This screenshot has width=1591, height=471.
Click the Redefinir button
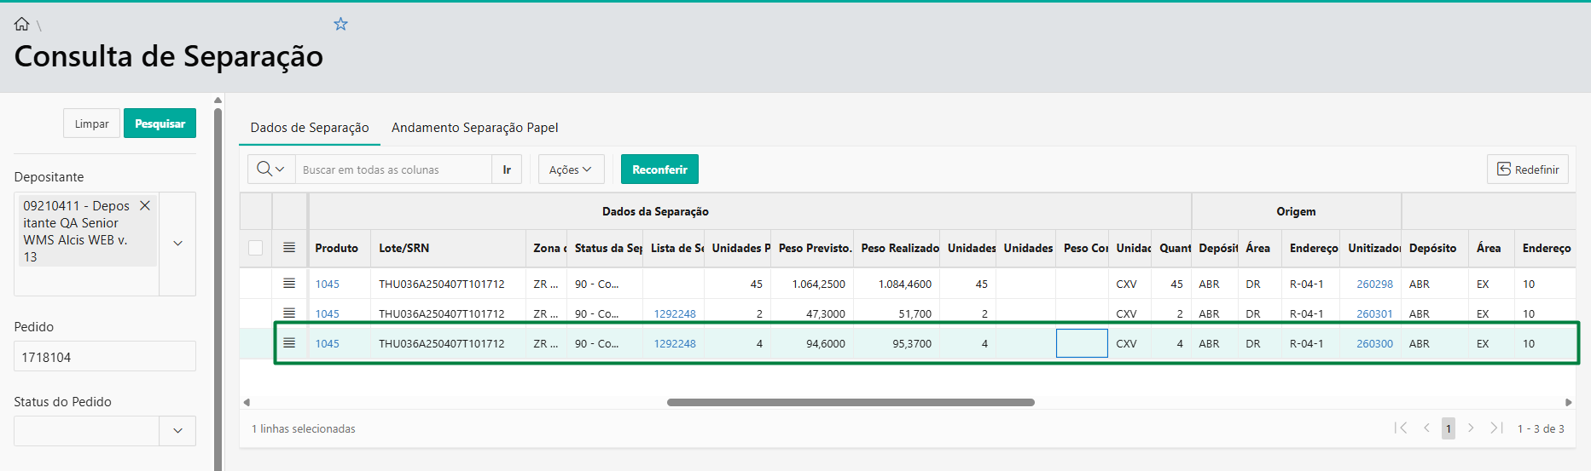coord(1528,169)
